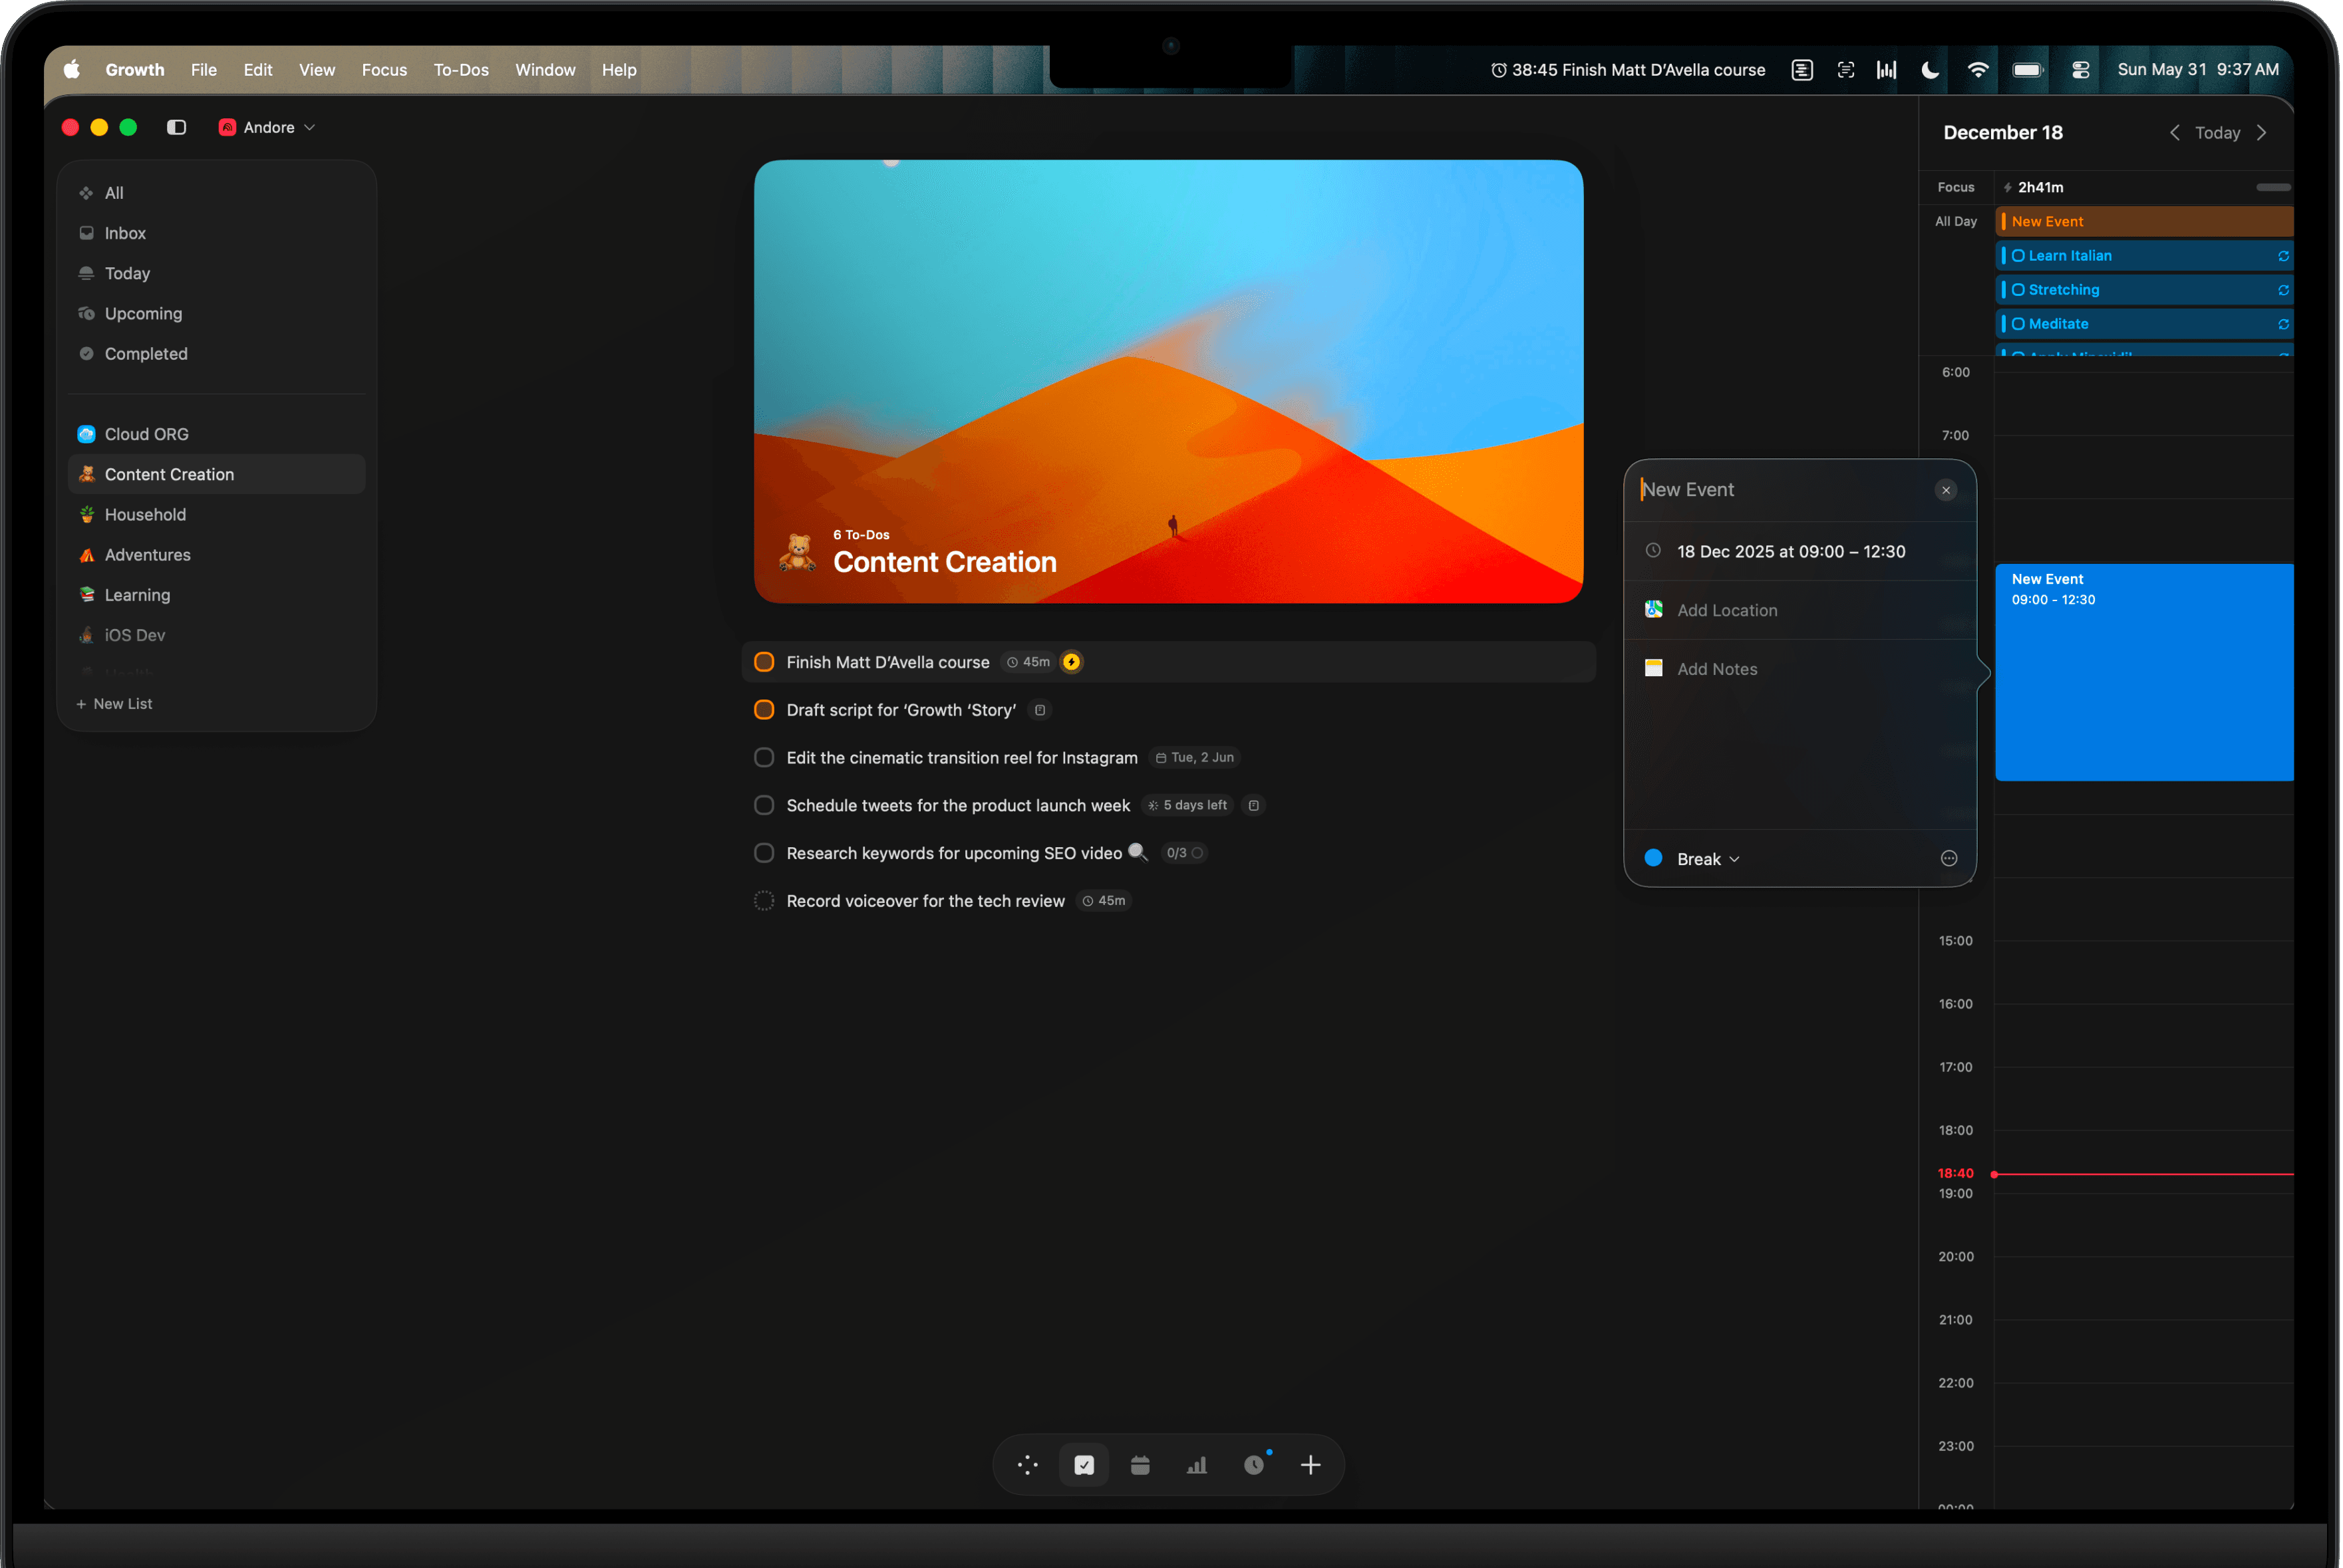Click the 45m badge on Record voiceover

(x=1104, y=901)
